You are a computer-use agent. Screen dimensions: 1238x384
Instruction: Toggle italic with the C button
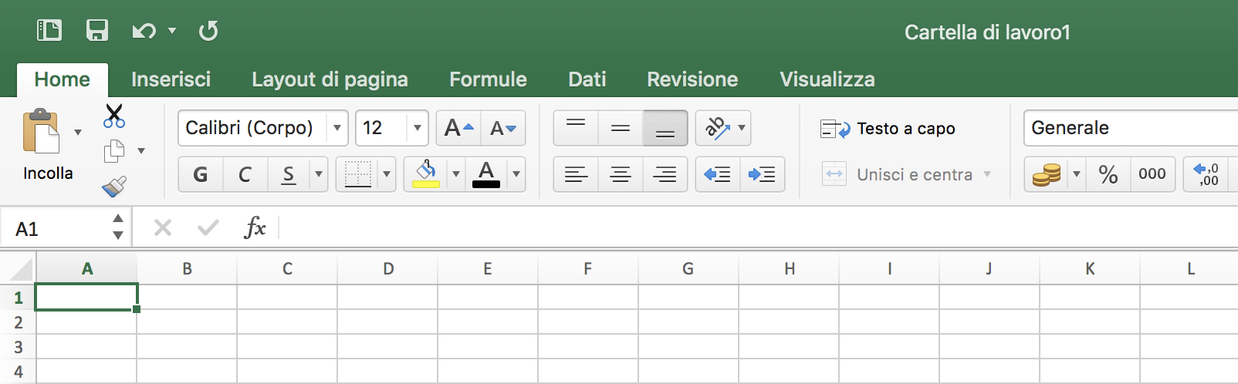(245, 175)
